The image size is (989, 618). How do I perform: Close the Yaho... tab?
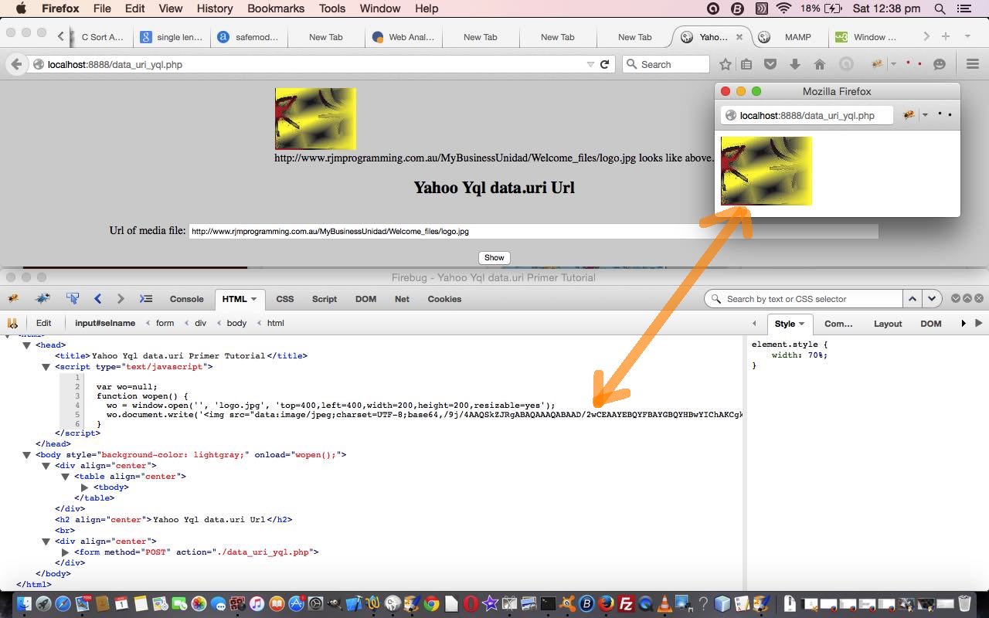(x=739, y=36)
